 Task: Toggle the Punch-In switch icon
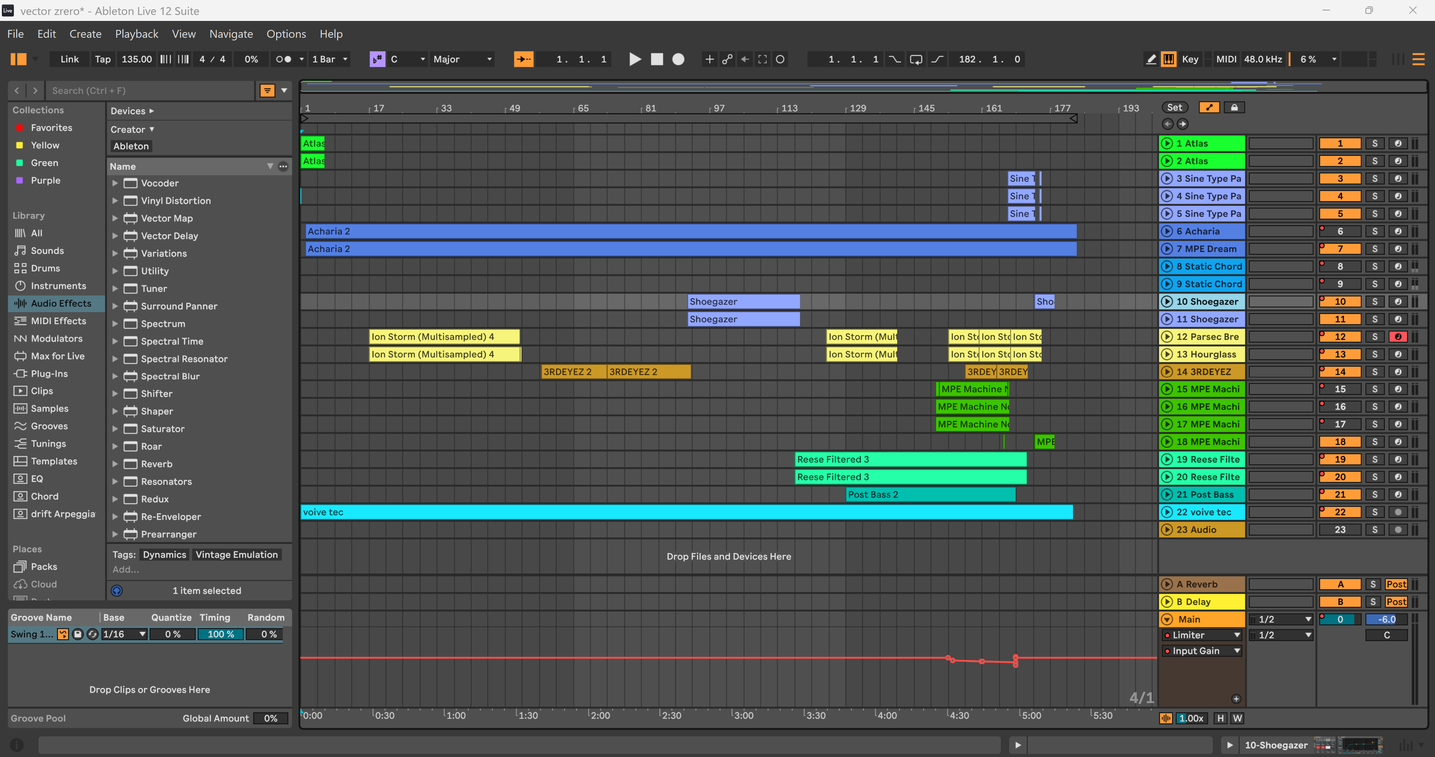point(894,59)
